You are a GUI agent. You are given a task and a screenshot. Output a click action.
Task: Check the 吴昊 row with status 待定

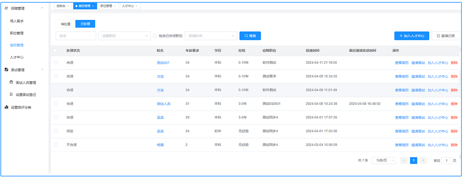coord(56,131)
